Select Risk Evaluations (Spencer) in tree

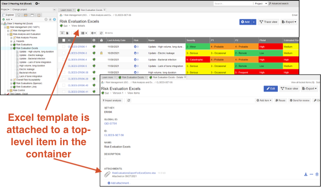coord(29,84)
